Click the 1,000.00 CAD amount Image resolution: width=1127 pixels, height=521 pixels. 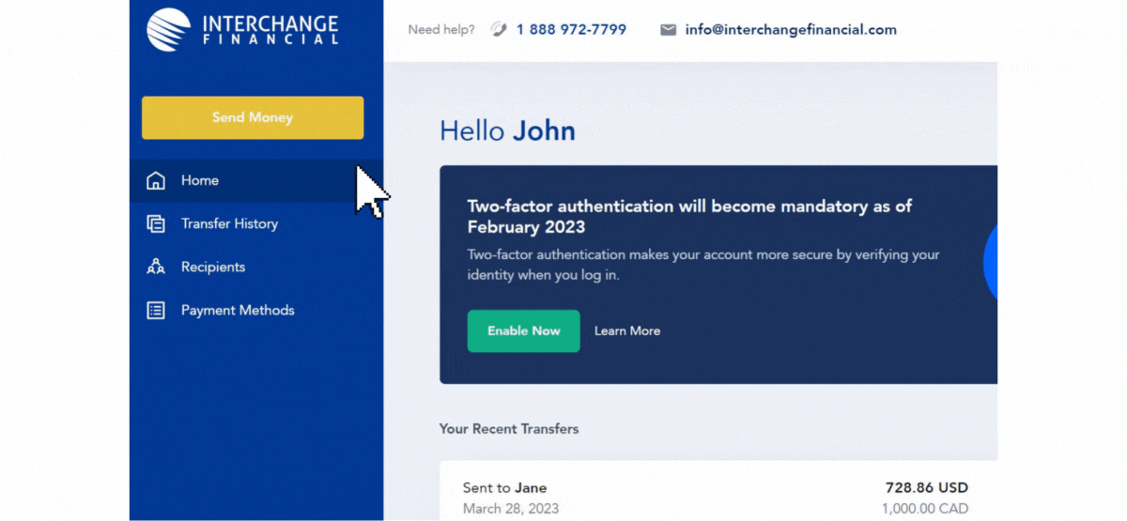925,509
